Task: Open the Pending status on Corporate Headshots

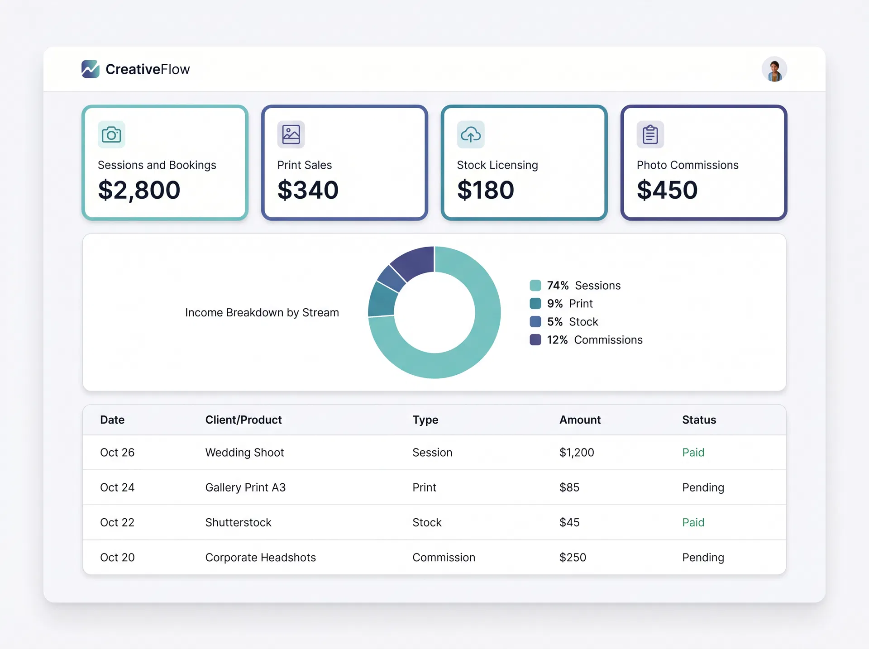Action: point(703,557)
